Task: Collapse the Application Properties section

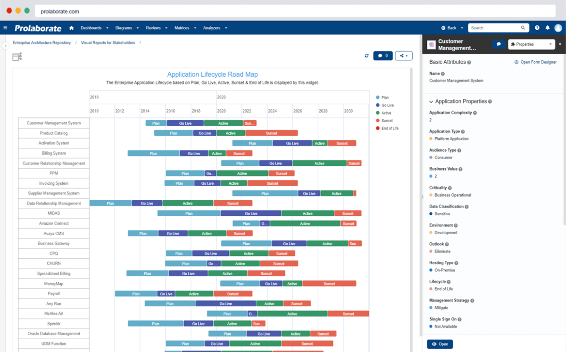Action: 431,101
